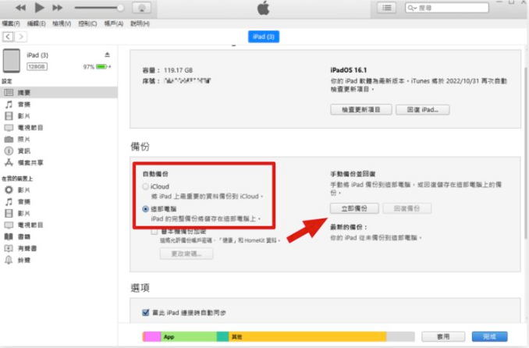
Task: Click the green battery indicator
Action: pyautogui.click(x=101, y=67)
